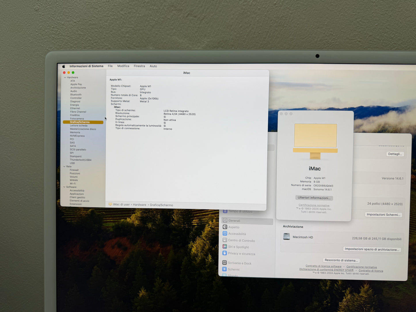Select Energia in the Hardware list
The width and height of the screenshot is (416, 312).
[75, 105]
